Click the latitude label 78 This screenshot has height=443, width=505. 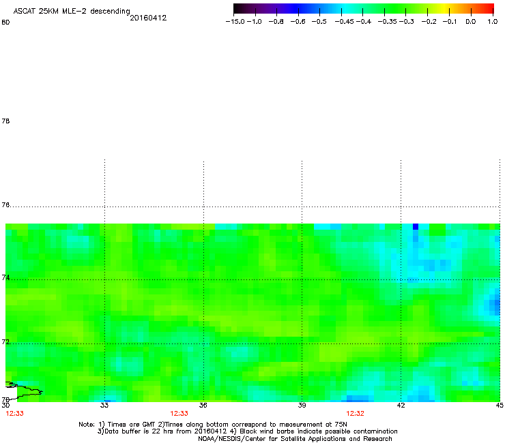coord(5,121)
